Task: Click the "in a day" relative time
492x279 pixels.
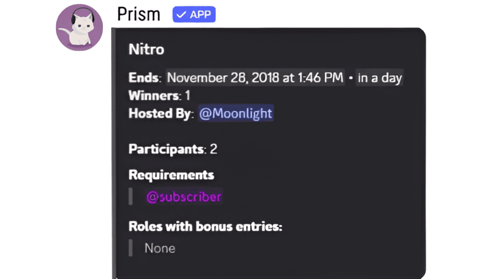Action: [379, 78]
